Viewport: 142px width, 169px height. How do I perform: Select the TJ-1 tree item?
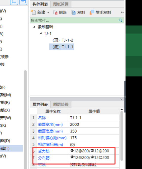click(48, 34)
